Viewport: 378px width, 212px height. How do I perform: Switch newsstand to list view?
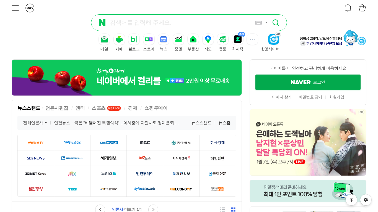tap(223, 209)
